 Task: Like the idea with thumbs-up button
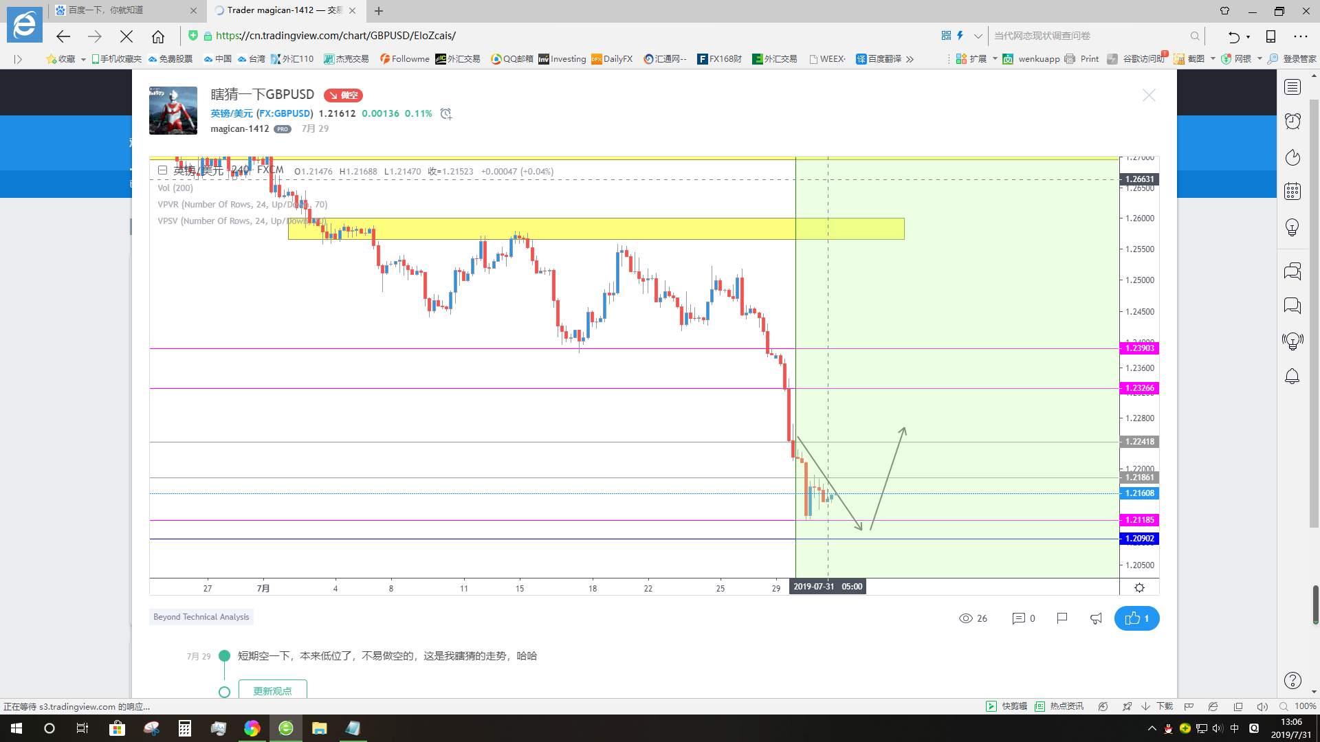[x=1136, y=618]
